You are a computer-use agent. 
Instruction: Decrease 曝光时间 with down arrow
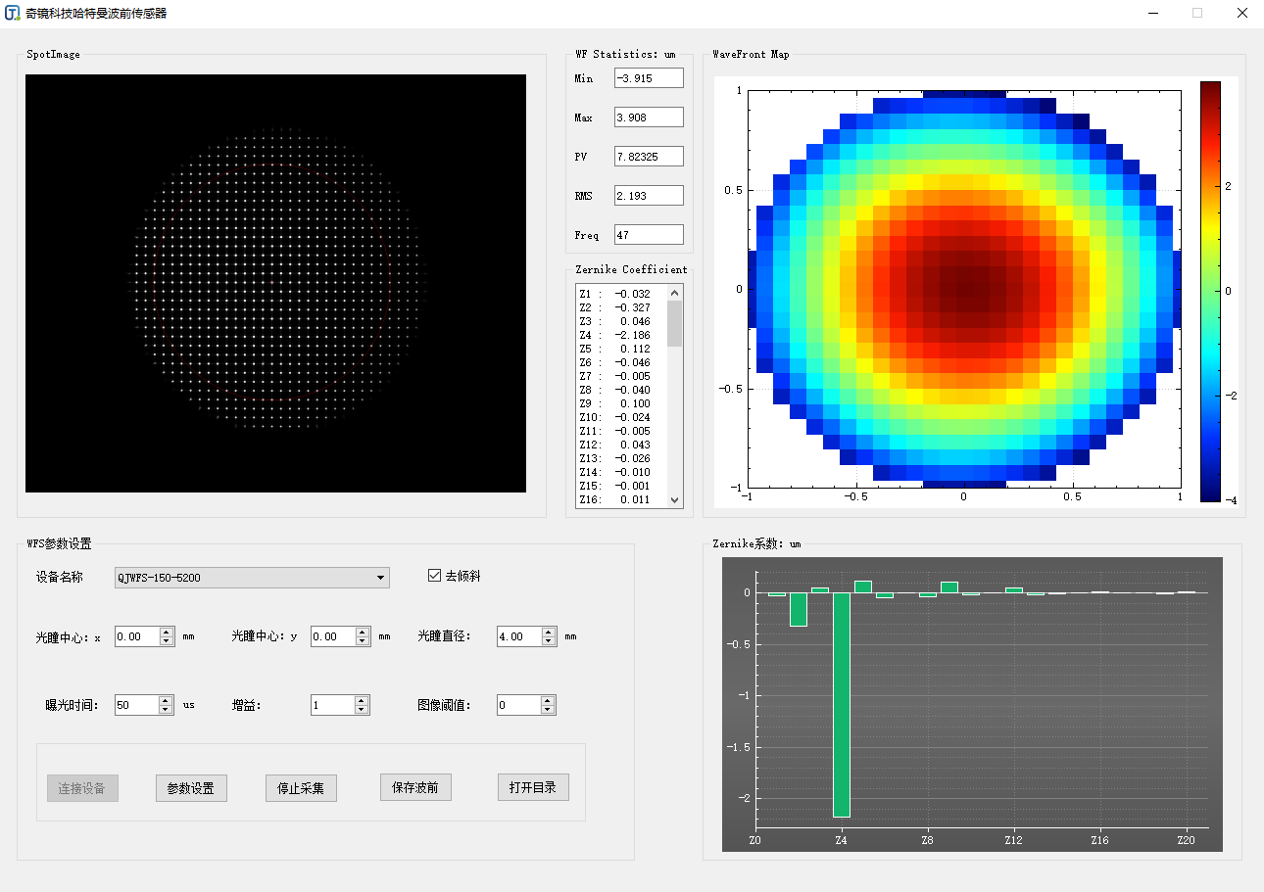coord(167,710)
